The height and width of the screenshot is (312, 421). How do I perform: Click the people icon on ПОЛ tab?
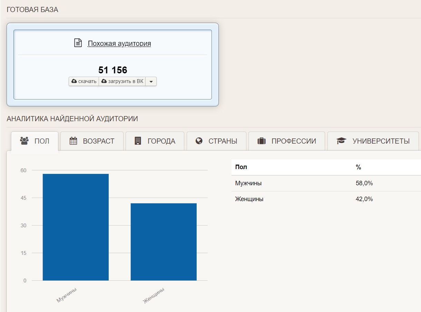click(24, 141)
